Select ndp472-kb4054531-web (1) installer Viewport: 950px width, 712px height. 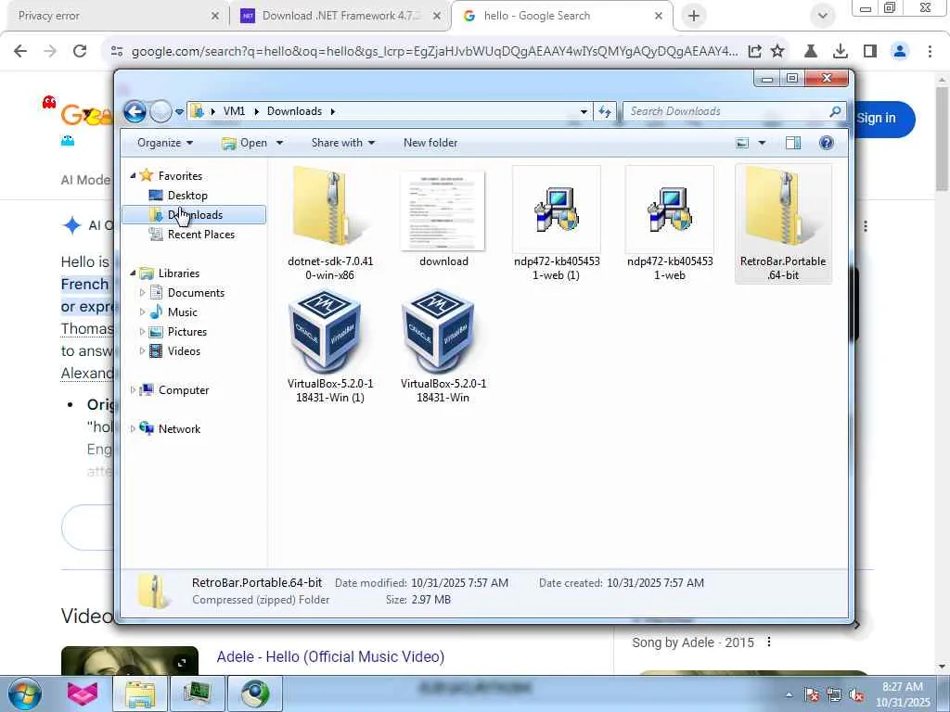[557, 222]
